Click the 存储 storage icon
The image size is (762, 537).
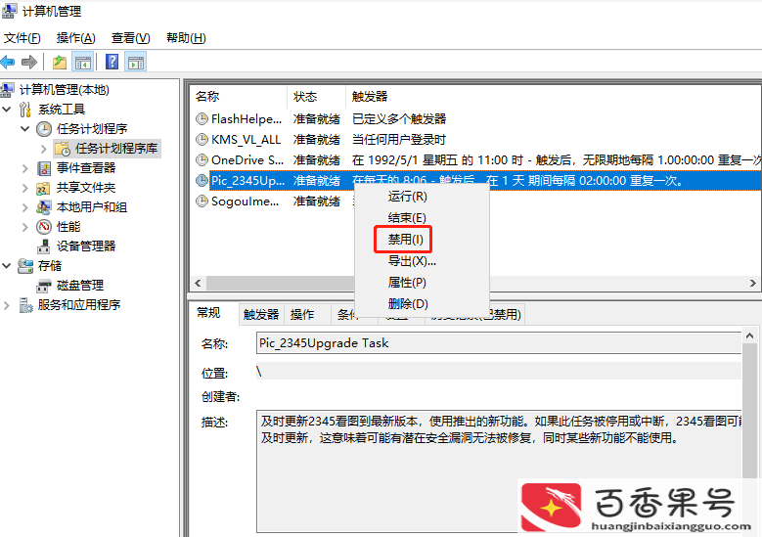coord(25,266)
